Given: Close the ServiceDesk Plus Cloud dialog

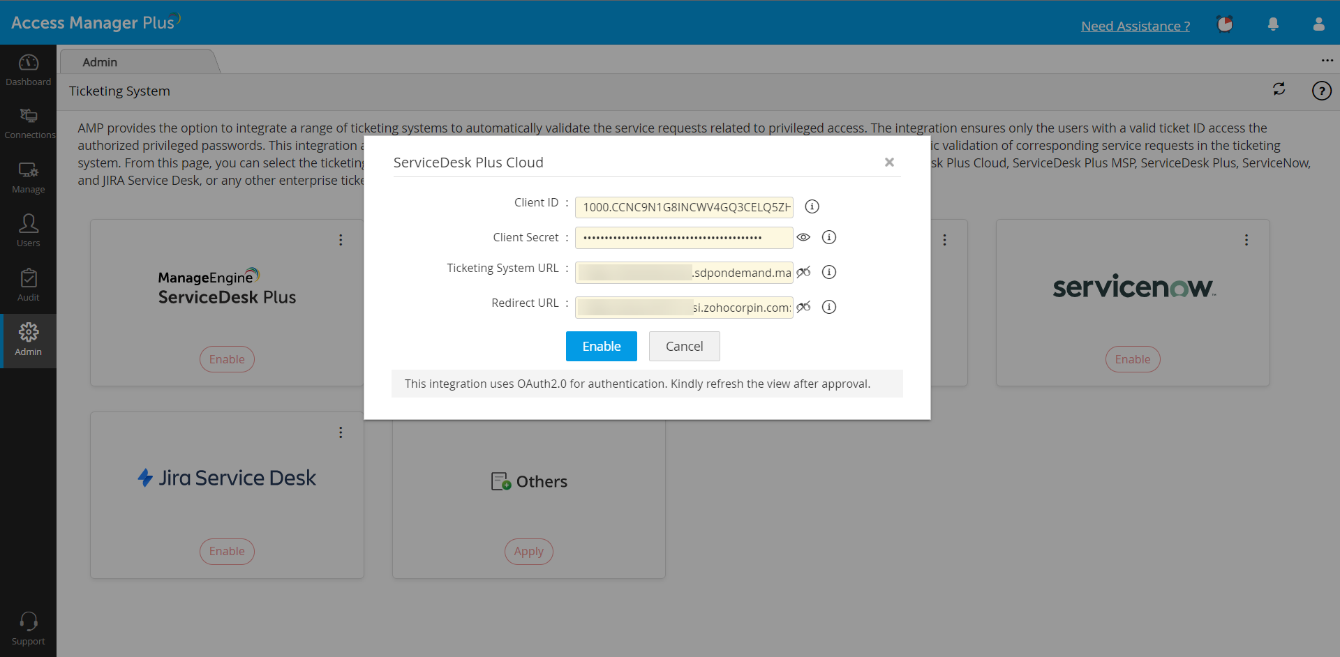Looking at the screenshot, I should 889,162.
